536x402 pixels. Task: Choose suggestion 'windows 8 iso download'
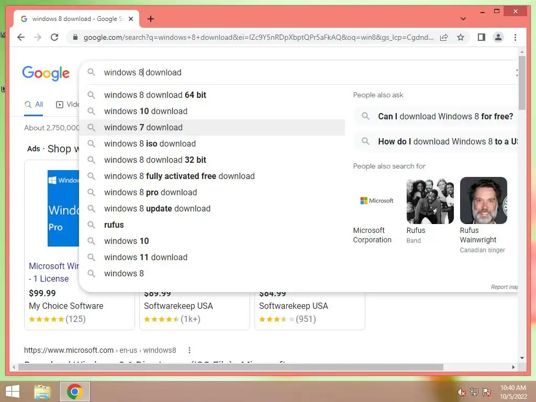[212, 143]
